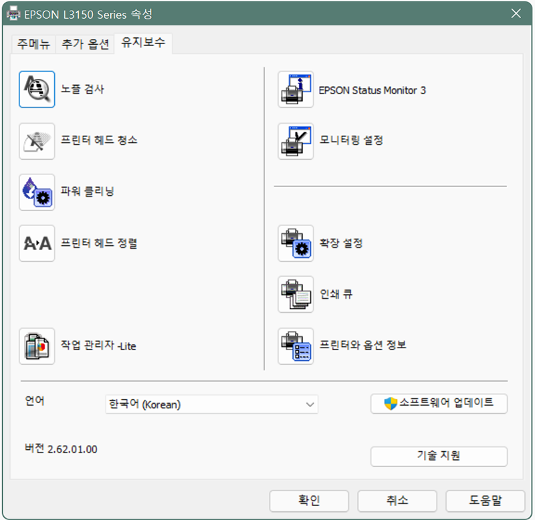Switch to the 추가 옵션 tab
The image size is (535, 520).
click(85, 44)
